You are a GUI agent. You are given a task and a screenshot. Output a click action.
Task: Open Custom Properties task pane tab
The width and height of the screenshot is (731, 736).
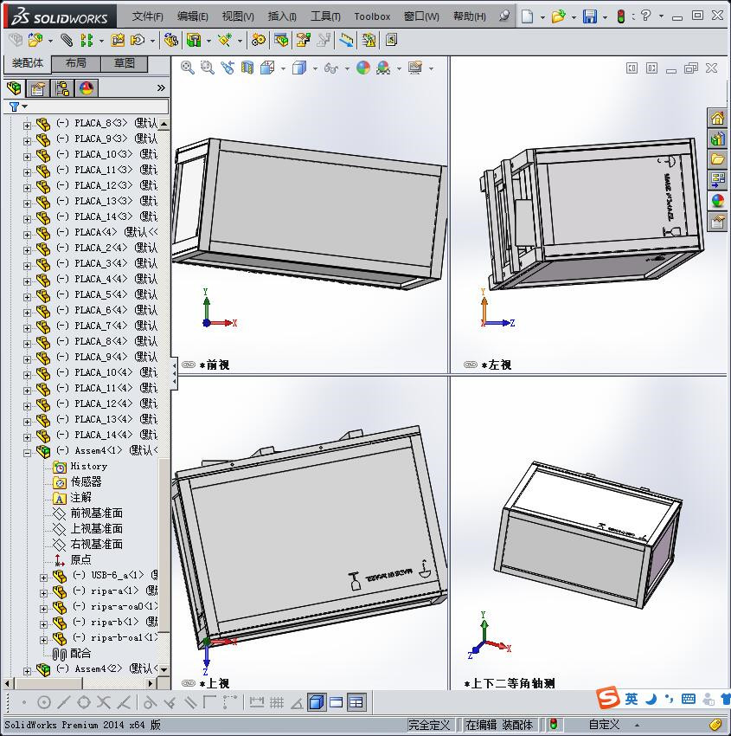[x=717, y=221]
